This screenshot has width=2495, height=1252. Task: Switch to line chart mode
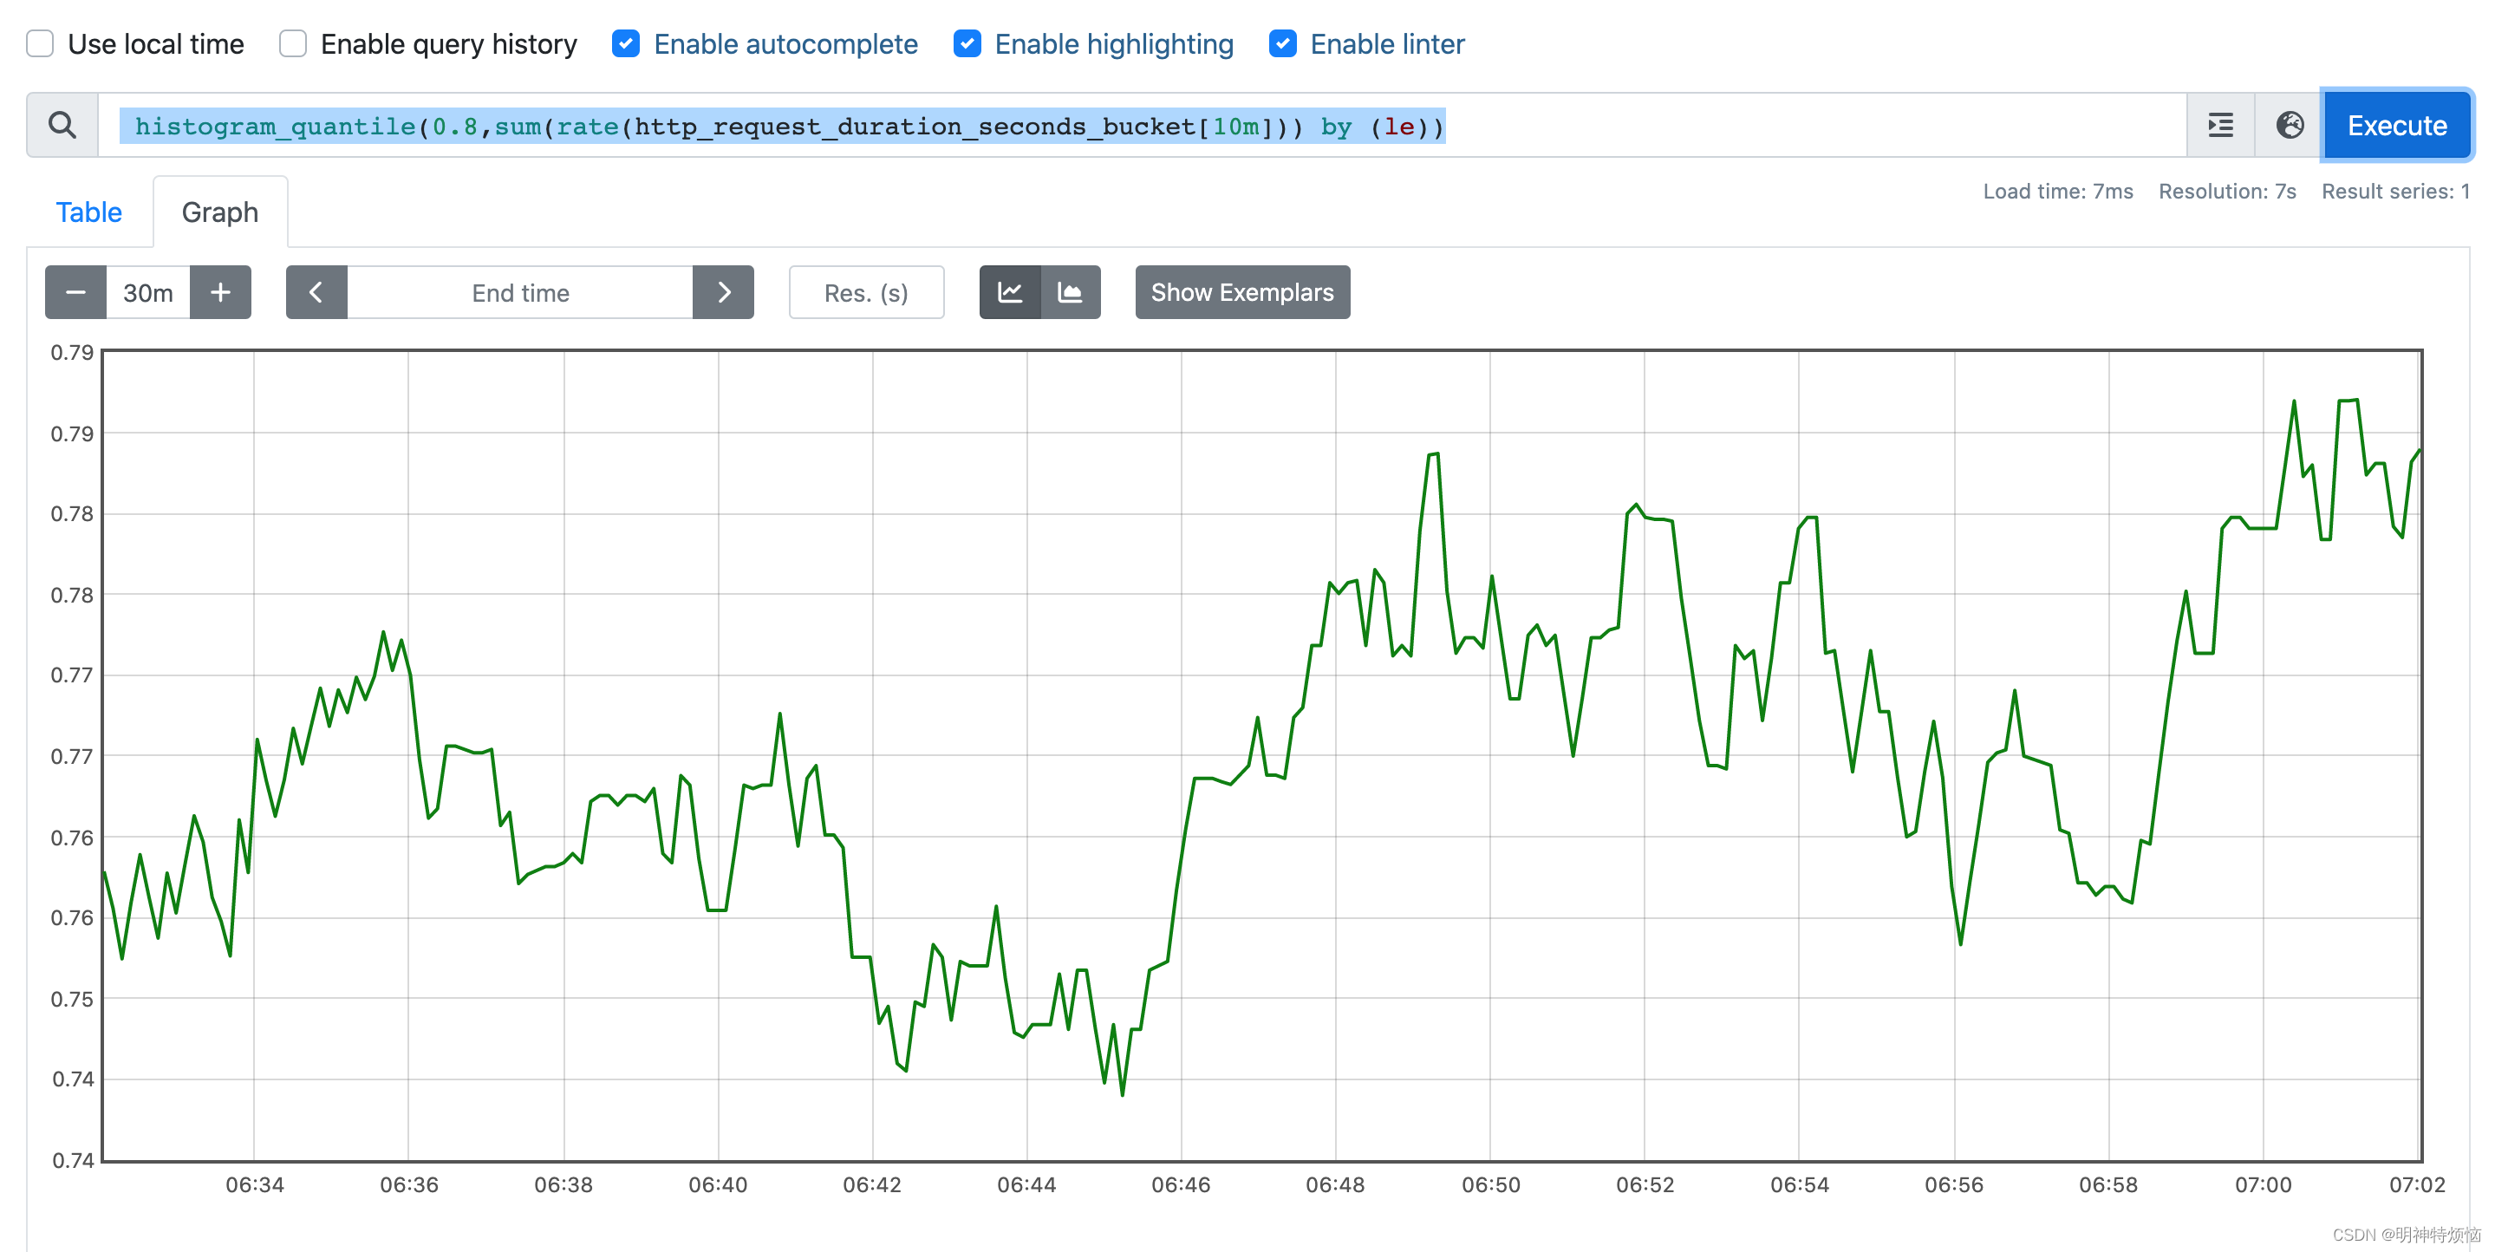coord(1009,291)
